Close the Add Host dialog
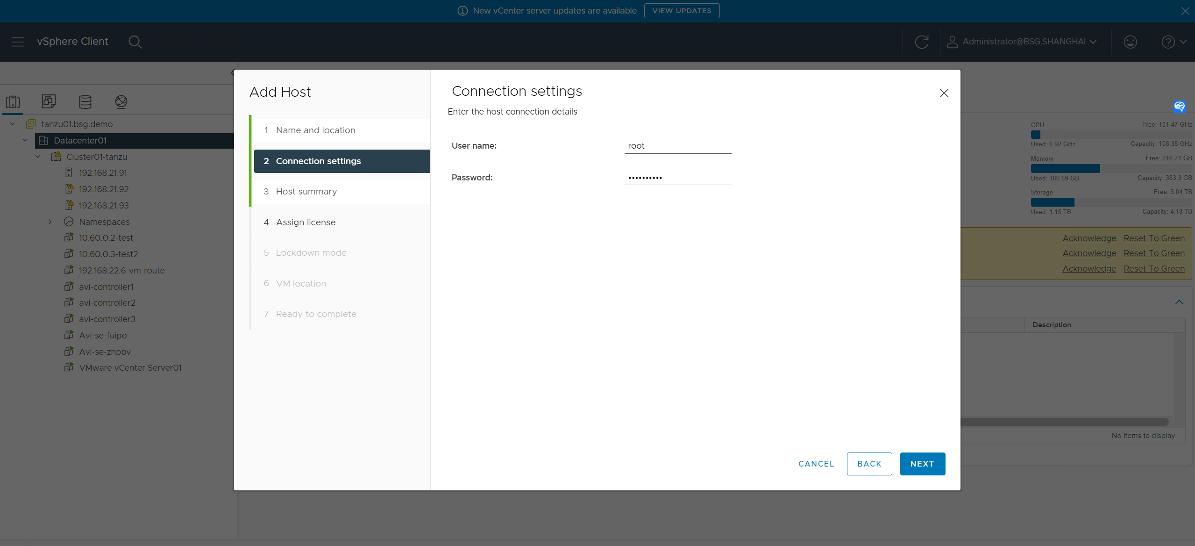The image size is (1195, 546). 943,93
